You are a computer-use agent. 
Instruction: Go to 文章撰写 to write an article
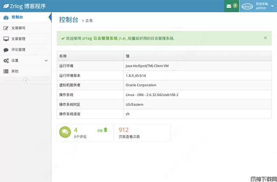[18, 28]
